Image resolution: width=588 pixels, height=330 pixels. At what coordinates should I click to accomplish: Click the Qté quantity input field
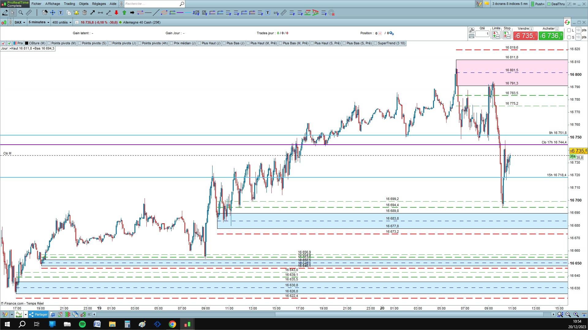click(482, 34)
